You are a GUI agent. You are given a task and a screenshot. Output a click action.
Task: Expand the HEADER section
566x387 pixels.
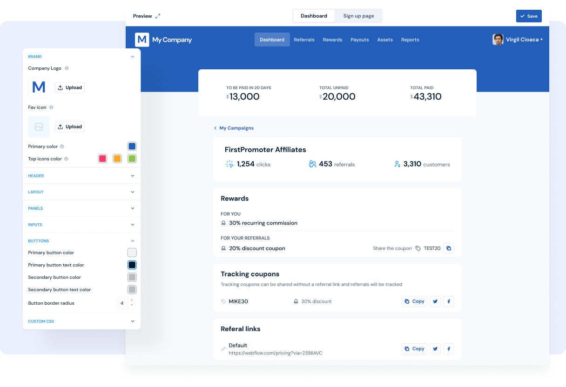tap(133, 176)
